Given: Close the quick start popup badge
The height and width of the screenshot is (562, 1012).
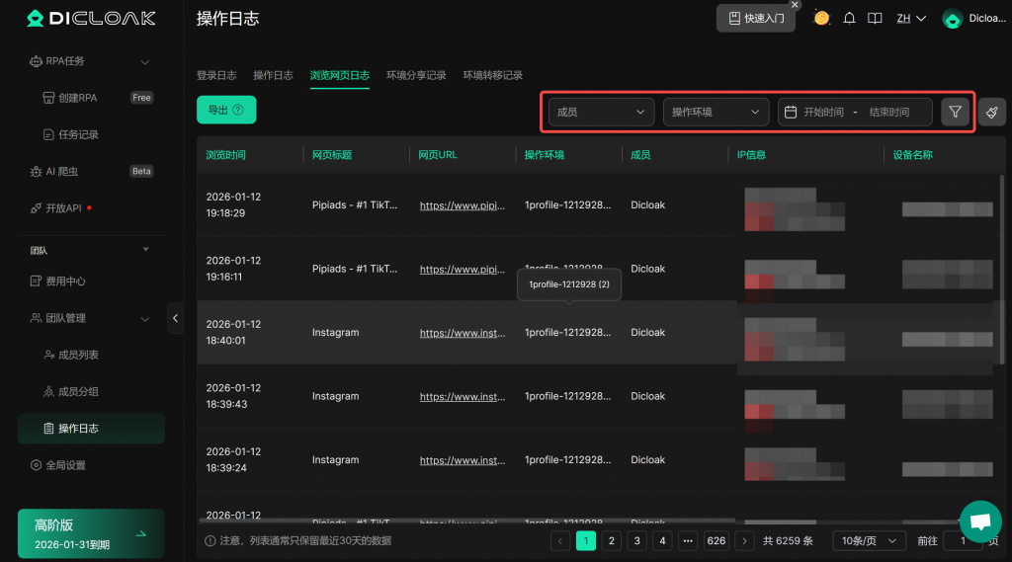Looking at the screenshot, I should 796,5.
